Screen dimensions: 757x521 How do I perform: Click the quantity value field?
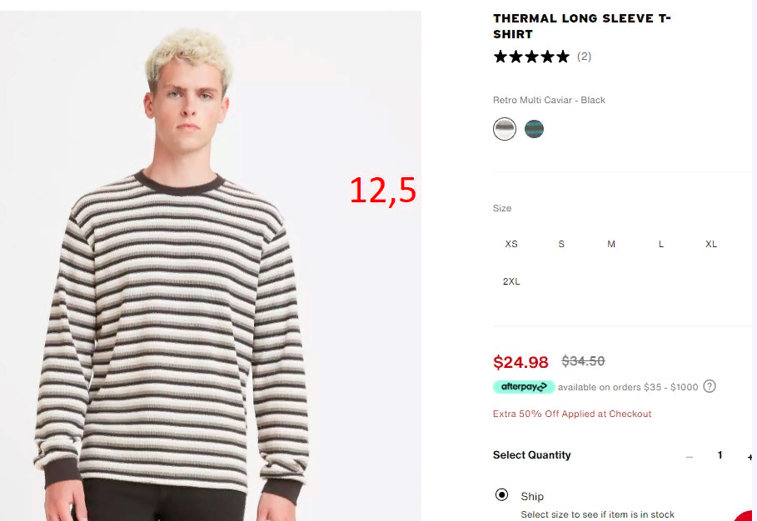[720, 455]
